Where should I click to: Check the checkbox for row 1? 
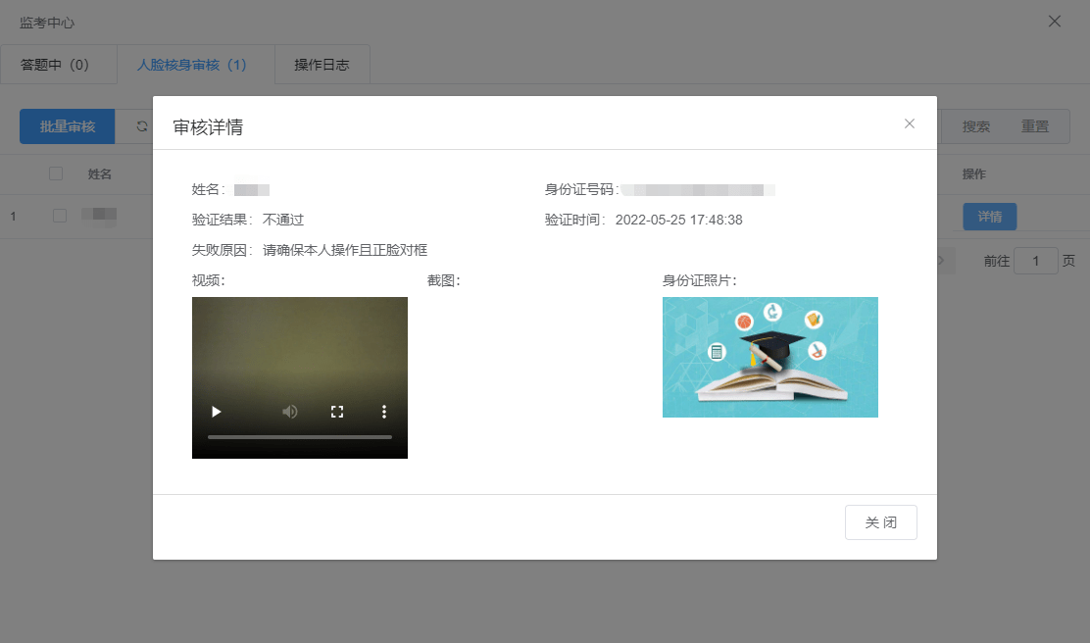click(x=60, y=216)
